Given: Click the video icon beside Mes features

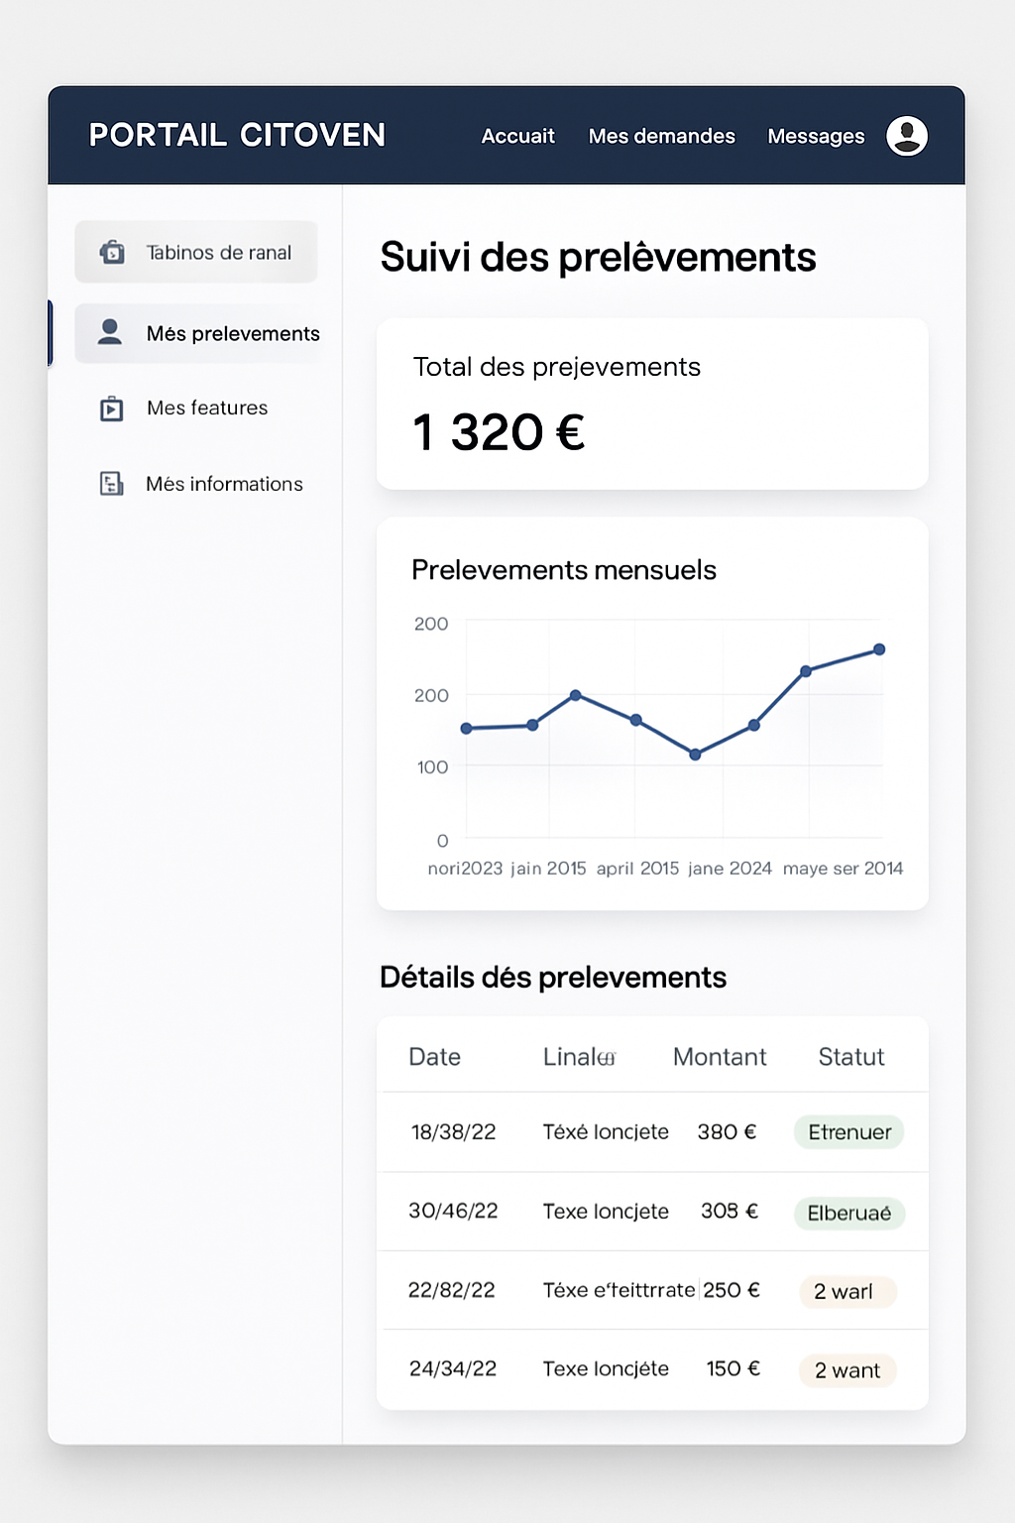Looking at the screenshot, I should coord(111,408).
